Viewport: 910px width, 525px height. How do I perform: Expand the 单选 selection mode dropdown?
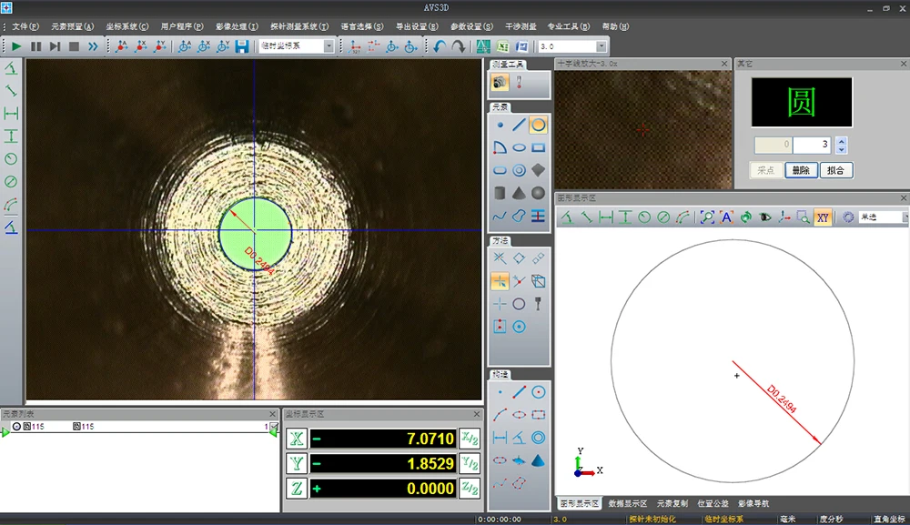[905, 217]
